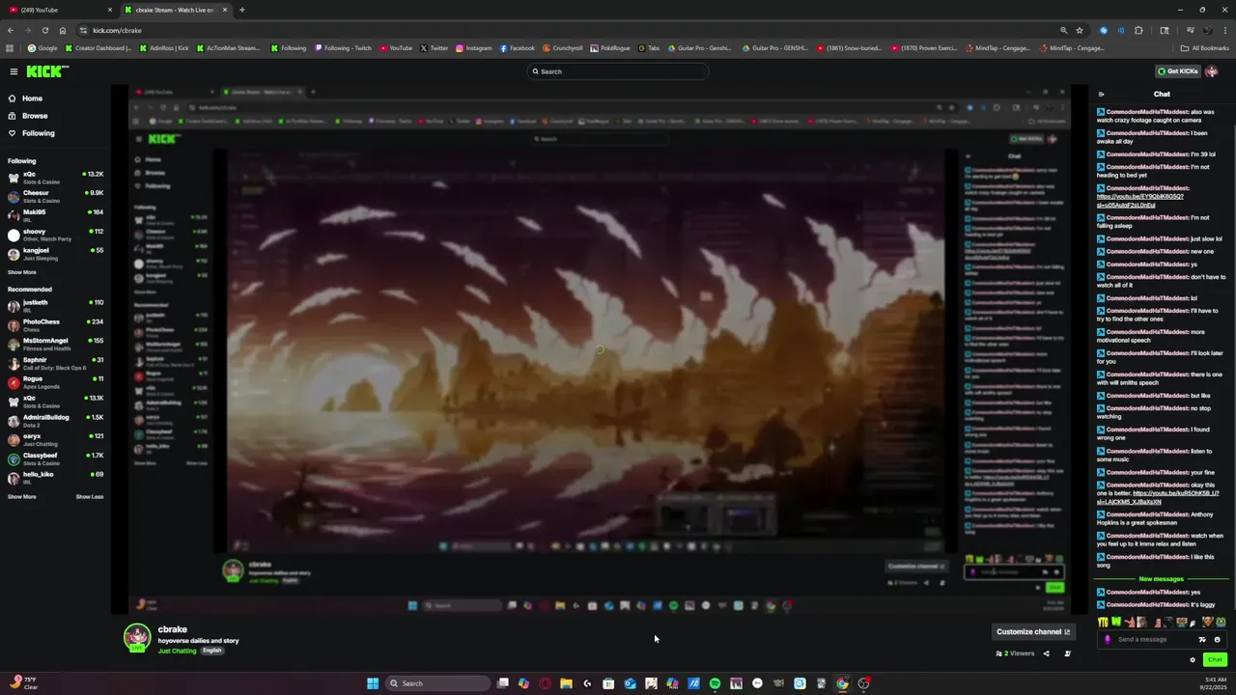Go back in Chrome
This screenshot has height=695, width=1236.
pos(10,30)
